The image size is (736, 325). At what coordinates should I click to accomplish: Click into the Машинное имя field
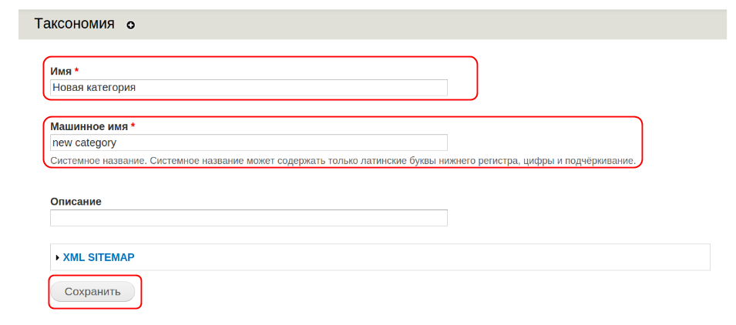(x=248, y=142)
